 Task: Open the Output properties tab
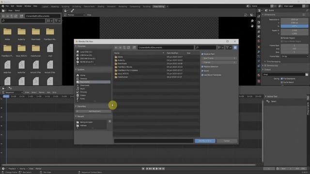click(259, 27)
